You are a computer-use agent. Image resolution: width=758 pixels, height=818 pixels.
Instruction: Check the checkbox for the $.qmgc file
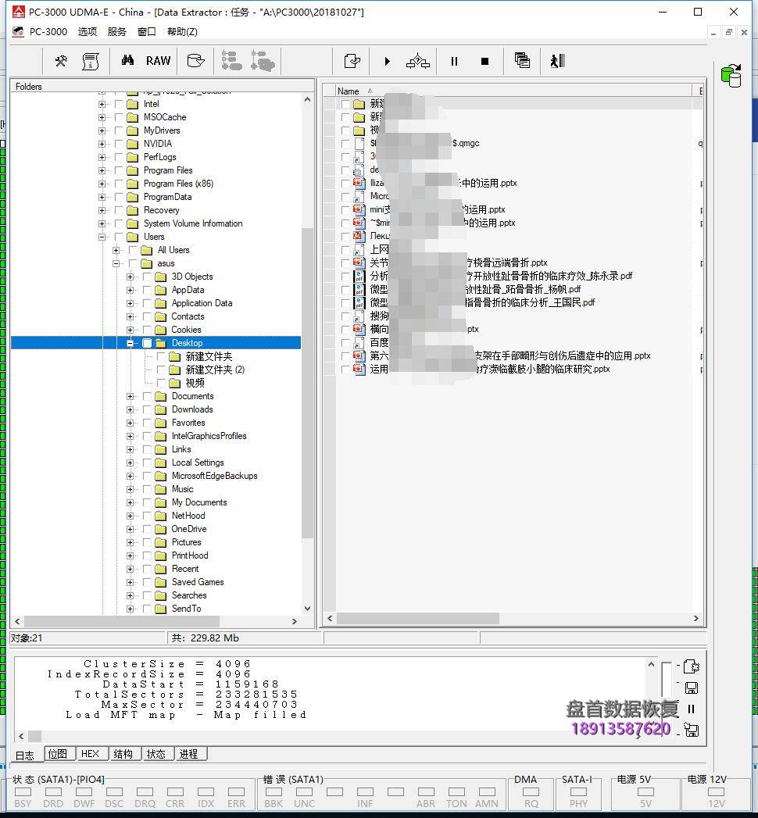[x=345, y=144]
